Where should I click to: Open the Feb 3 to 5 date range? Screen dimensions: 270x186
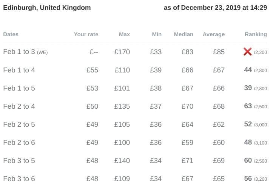click(x=19, y=161)
